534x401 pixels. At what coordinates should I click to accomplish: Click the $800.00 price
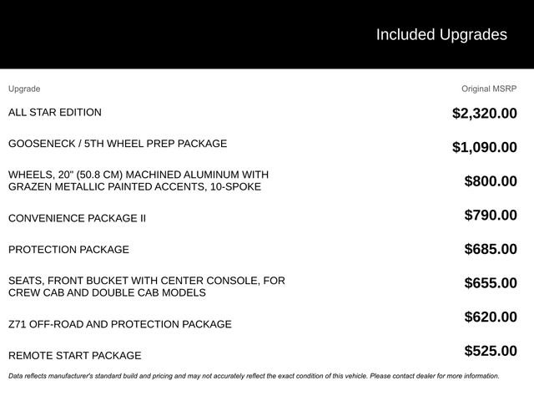click(x=491, y=181)
